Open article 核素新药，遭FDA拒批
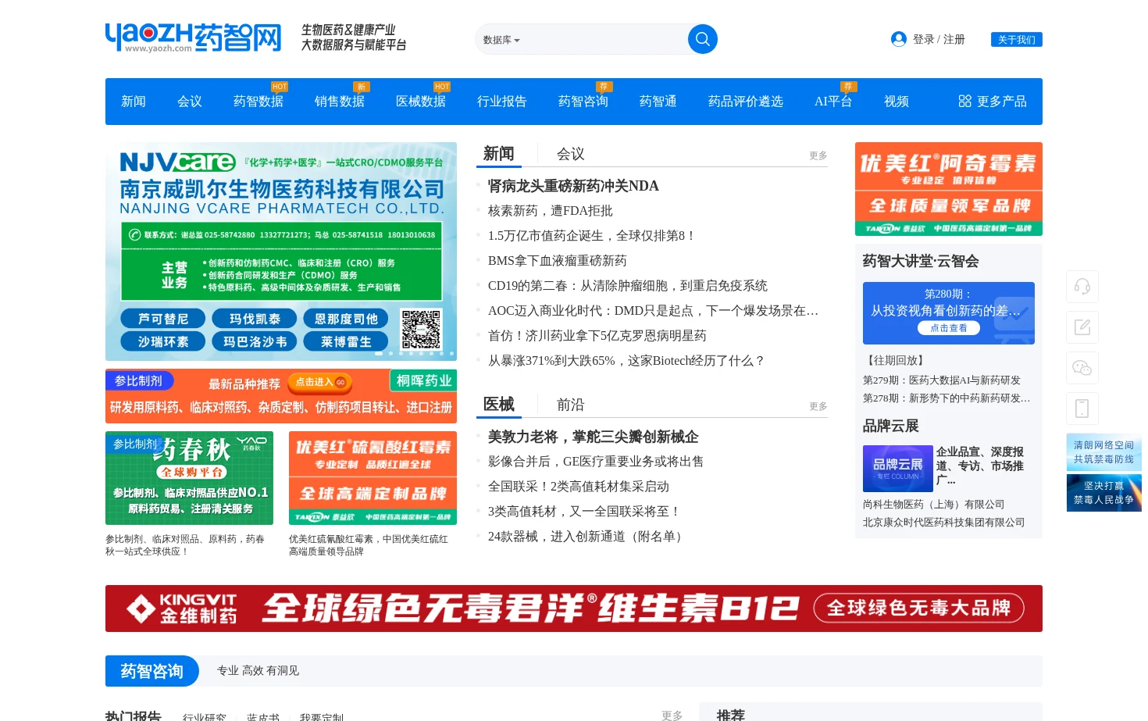This screenshot has width=1148, height=721. coord(551,211)
